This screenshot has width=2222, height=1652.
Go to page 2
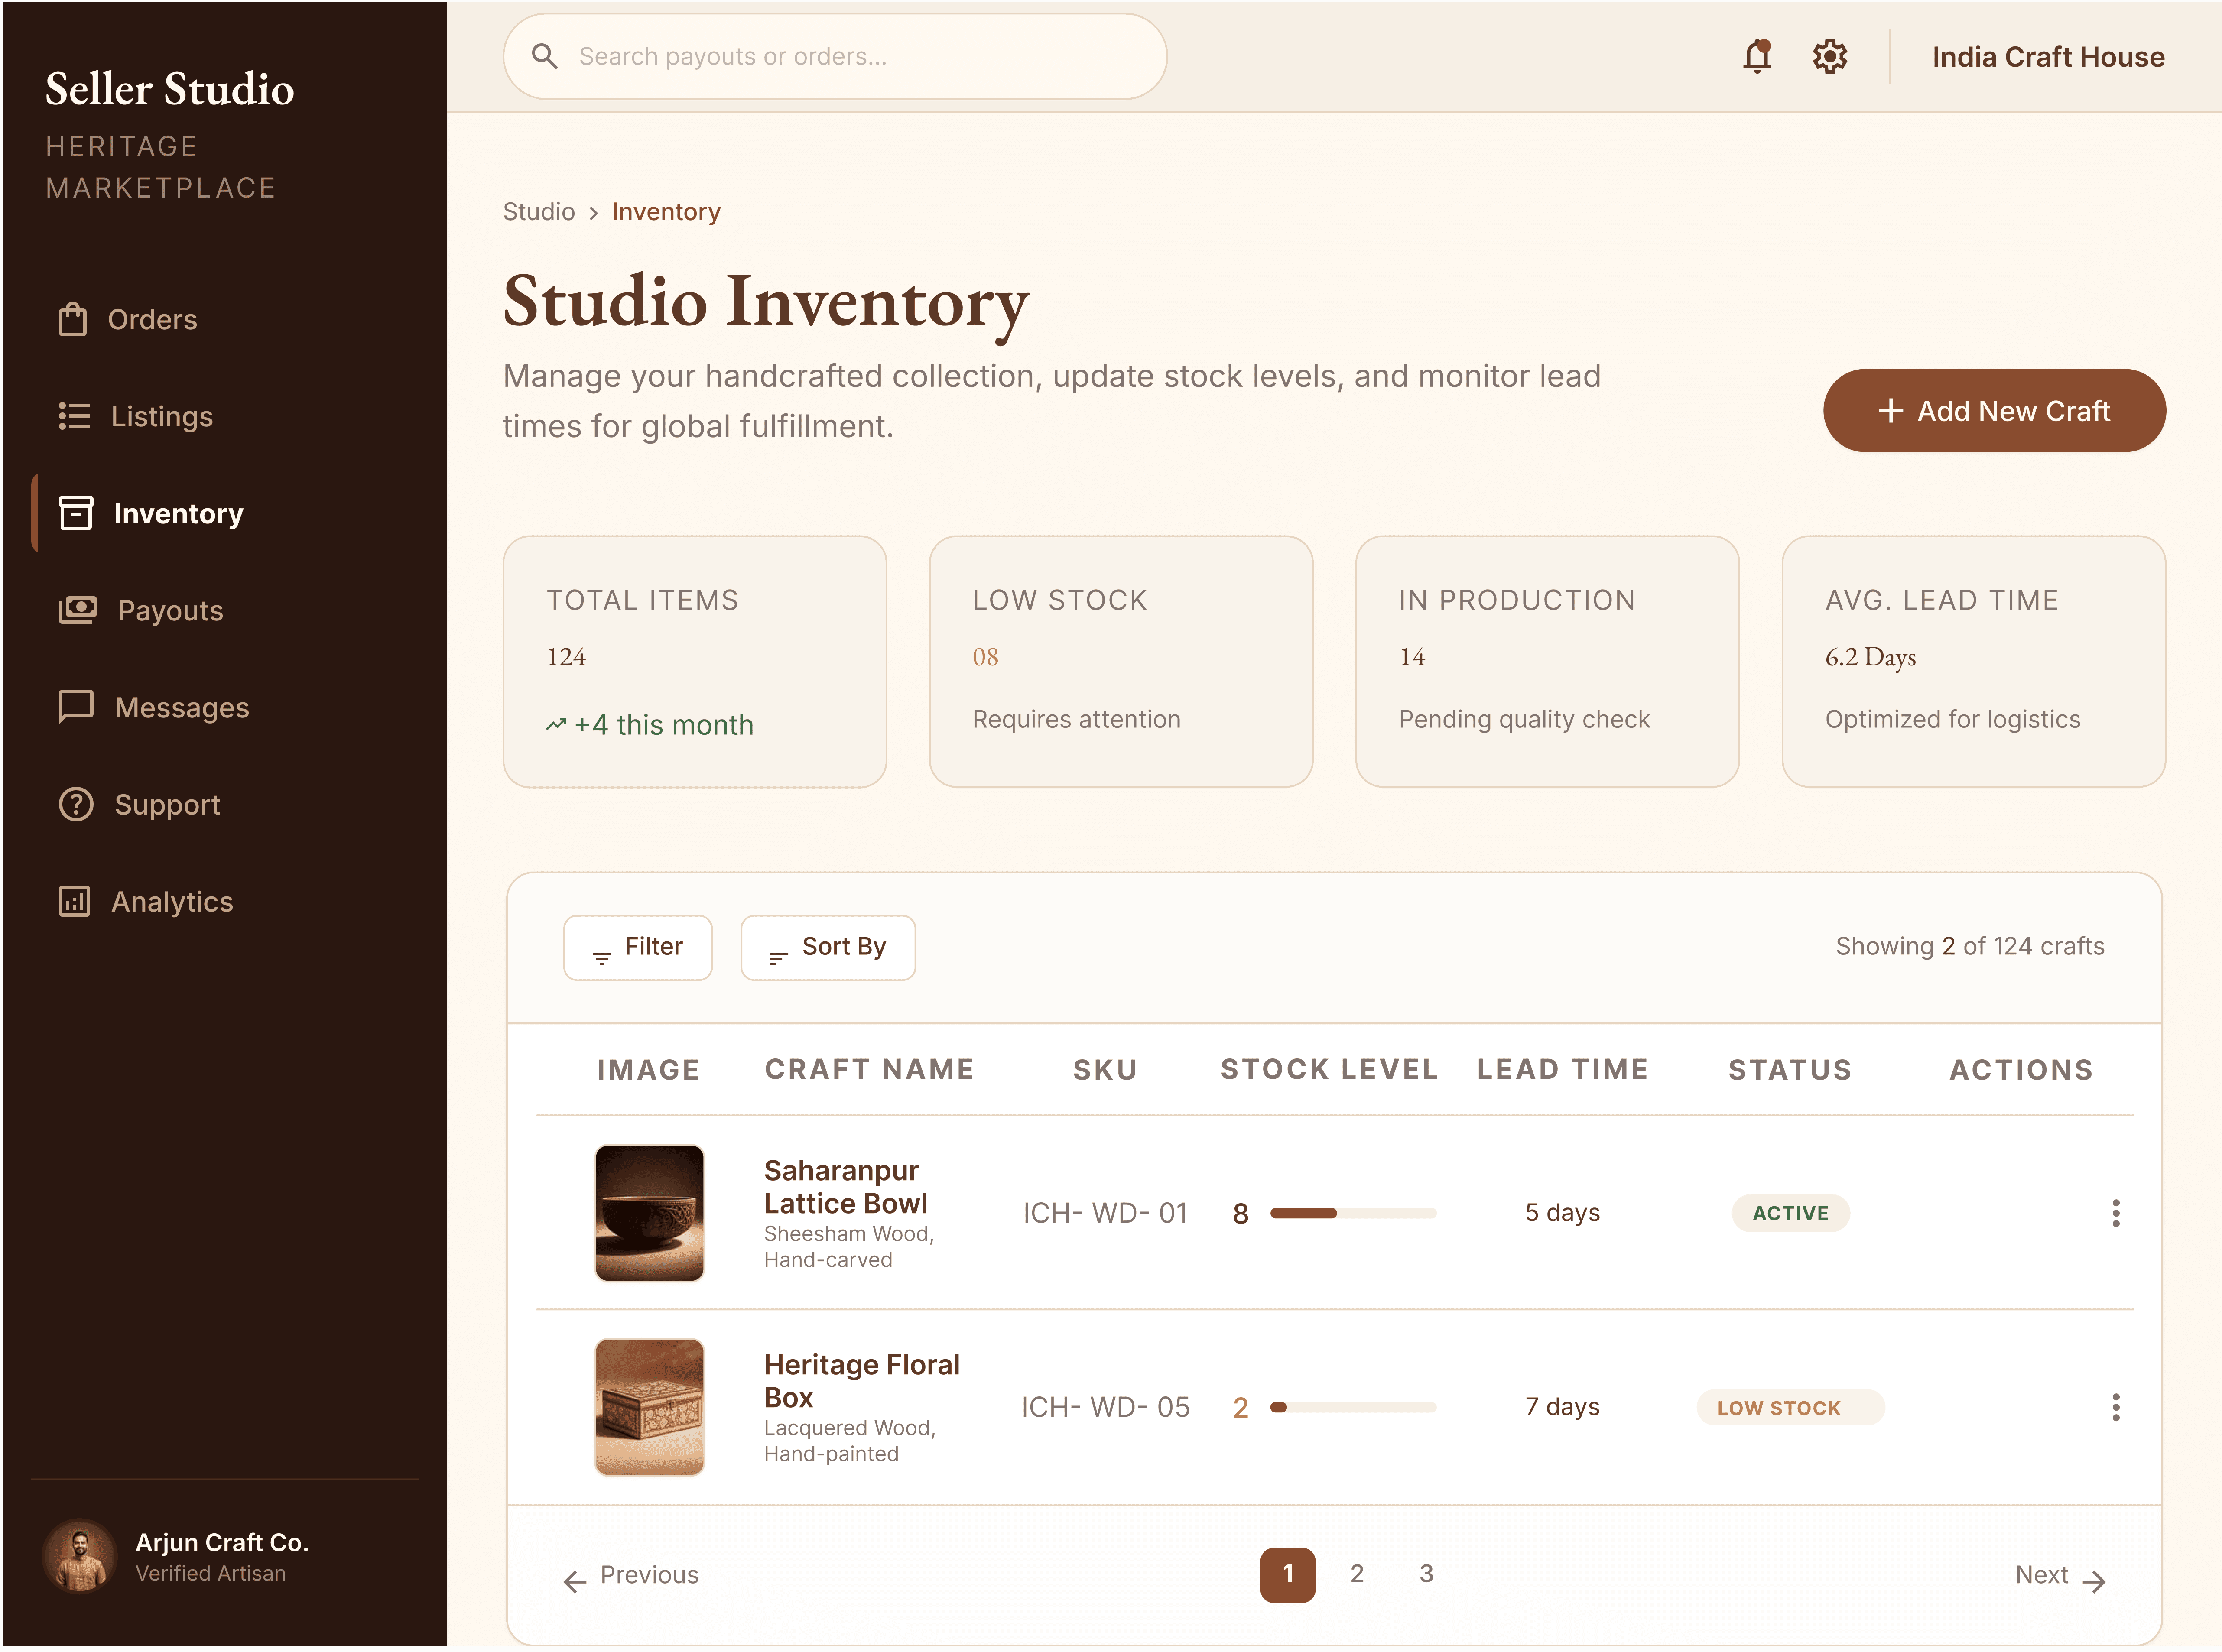(x=1357, y=1574)
